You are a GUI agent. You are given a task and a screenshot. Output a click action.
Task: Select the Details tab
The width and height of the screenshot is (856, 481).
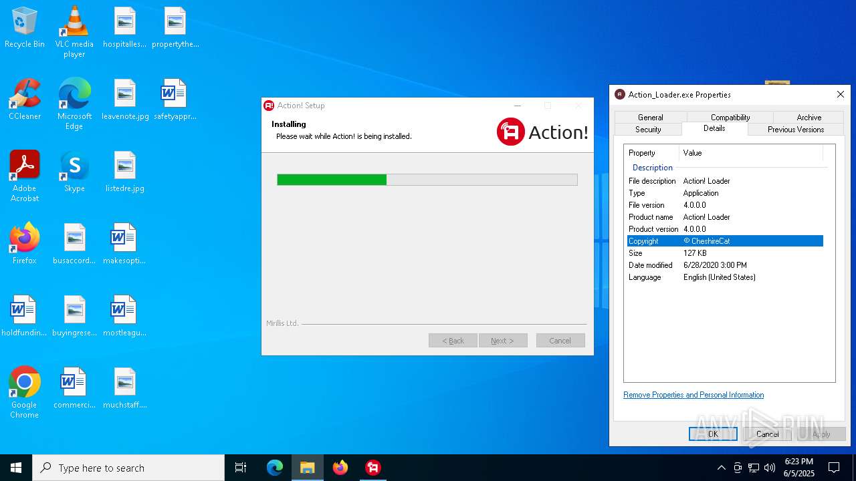714,128
